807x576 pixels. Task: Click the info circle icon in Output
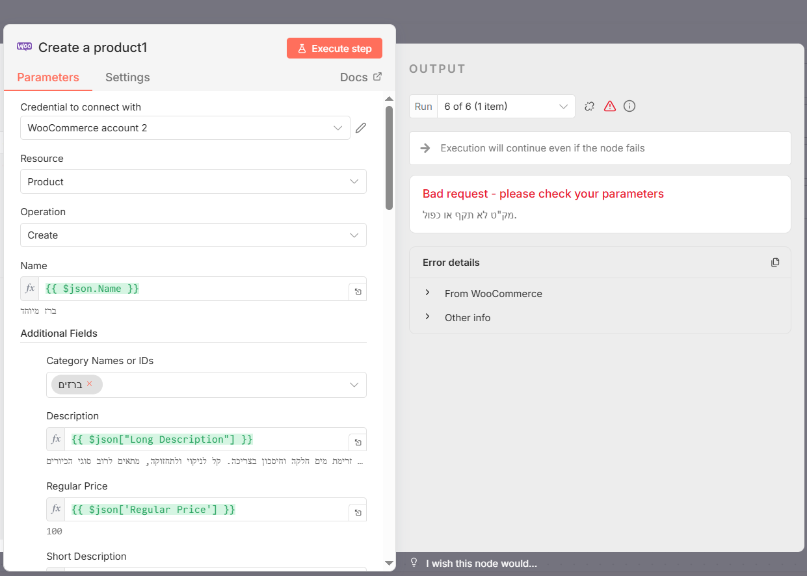629,106
